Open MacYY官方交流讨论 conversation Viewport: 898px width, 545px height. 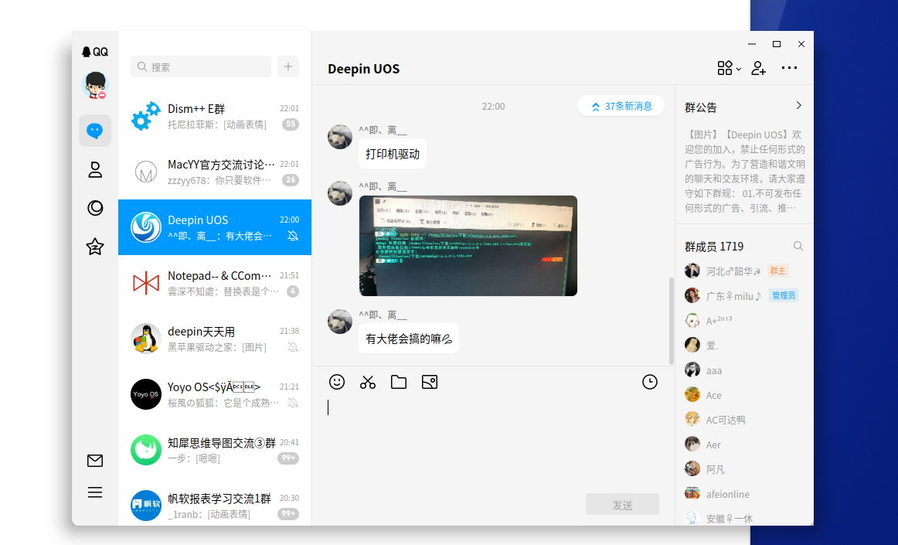[215, 172]
